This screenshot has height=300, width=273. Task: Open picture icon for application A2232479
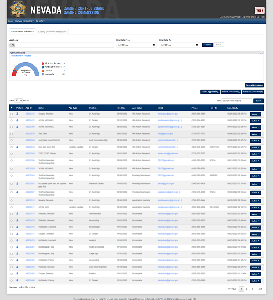click(17, 120)
